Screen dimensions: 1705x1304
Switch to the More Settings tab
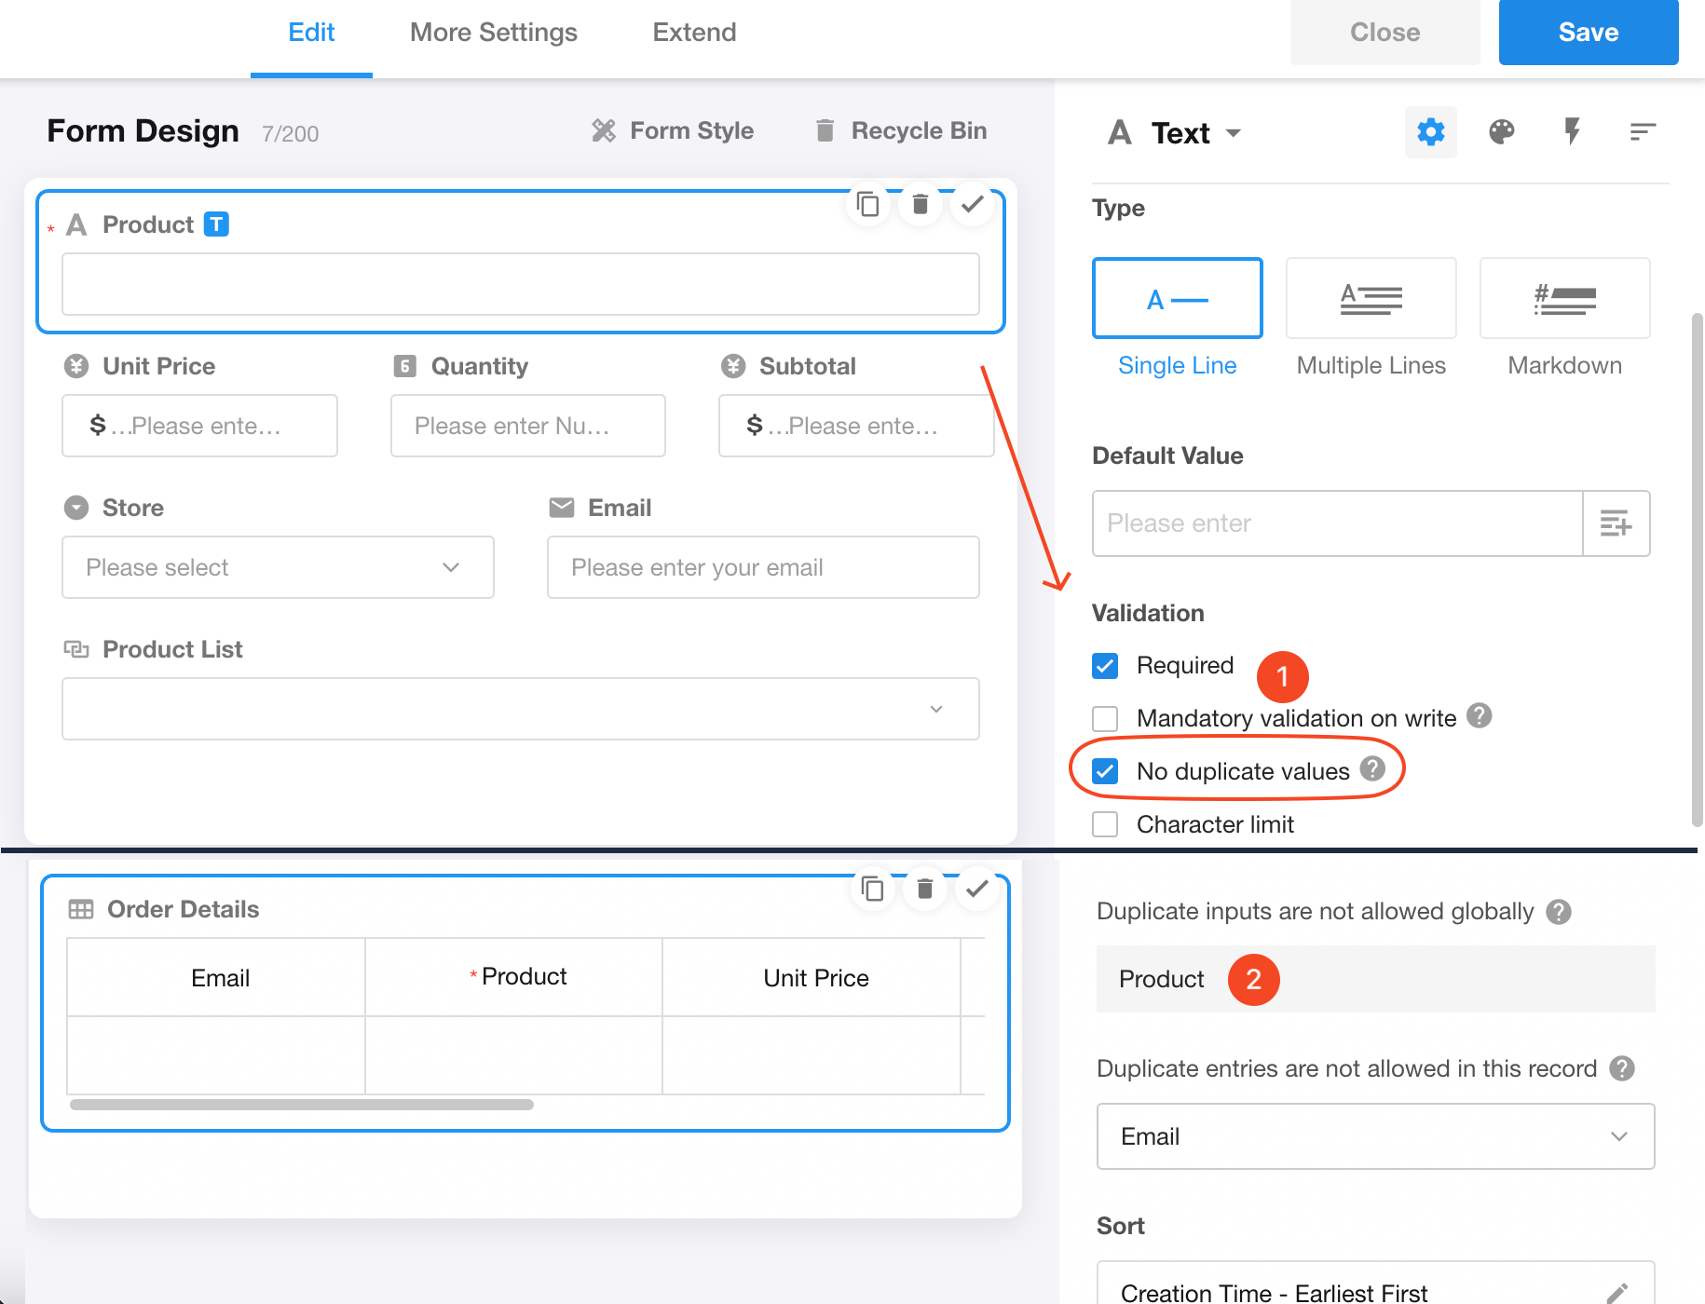pyautogui.click(x=494, y=33)
